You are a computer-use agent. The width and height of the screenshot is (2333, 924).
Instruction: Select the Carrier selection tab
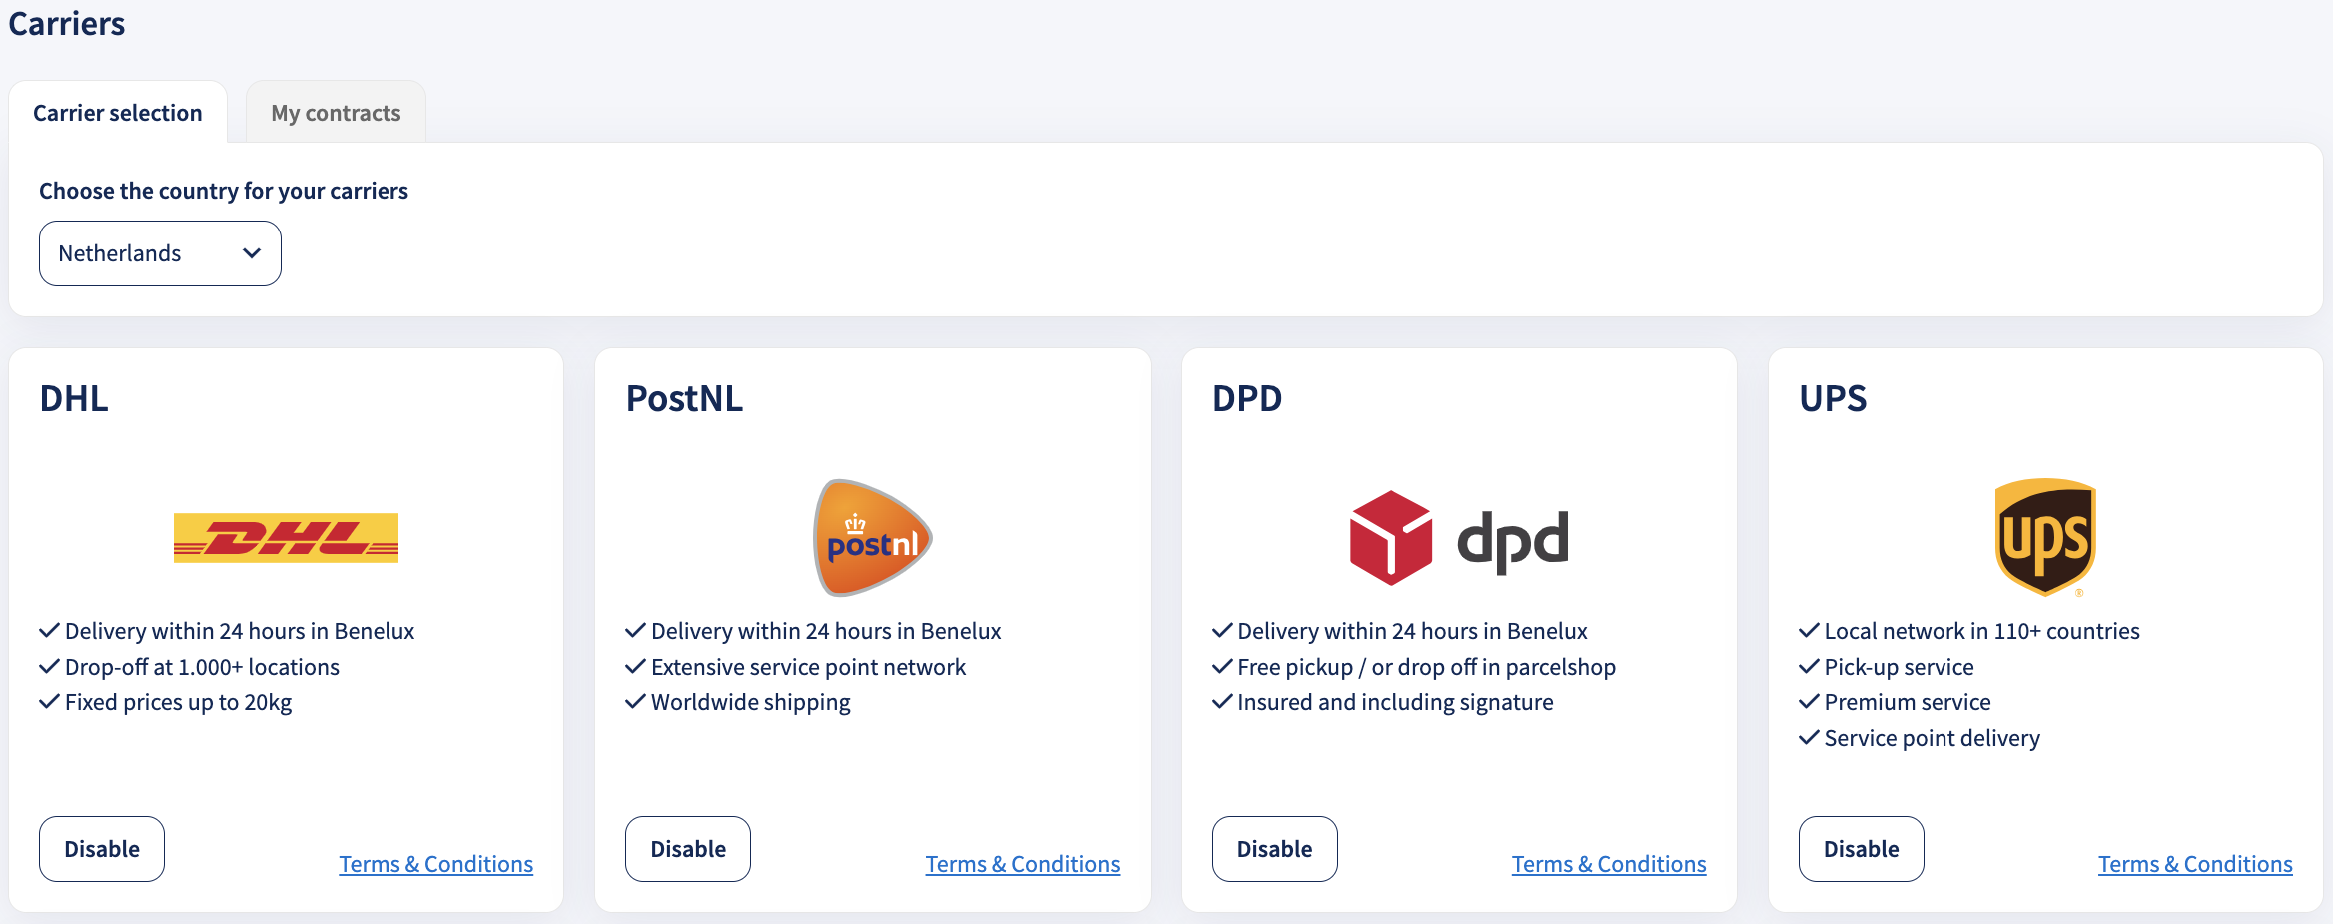point(118,113)
